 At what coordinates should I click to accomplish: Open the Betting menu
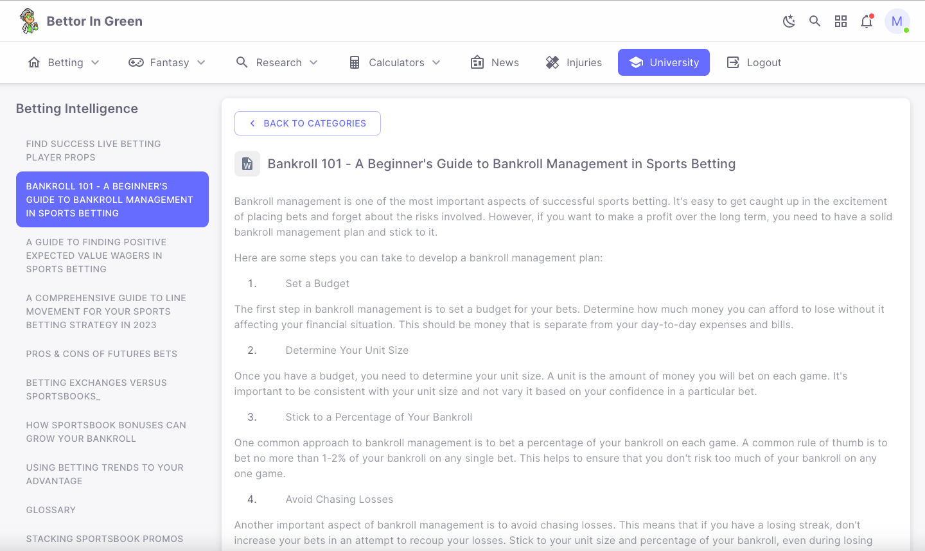click(x=64, y=62)
